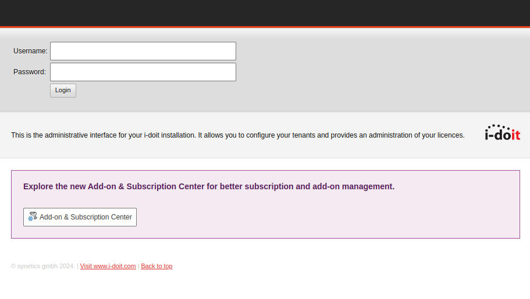Click the synetics gmbh 2024 copyright text
Viewport: 530px width, 299px height.
[x=43, y=266]
